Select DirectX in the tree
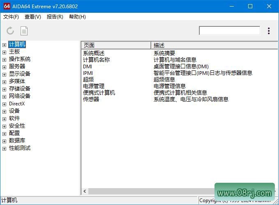The image size is (279, 205). tap(17, 104)
